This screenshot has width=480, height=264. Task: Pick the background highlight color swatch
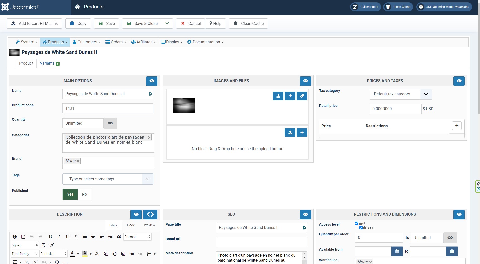[85, 254]
